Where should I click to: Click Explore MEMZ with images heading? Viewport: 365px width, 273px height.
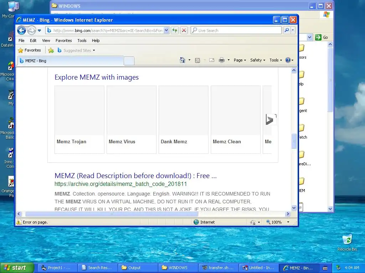97,77
